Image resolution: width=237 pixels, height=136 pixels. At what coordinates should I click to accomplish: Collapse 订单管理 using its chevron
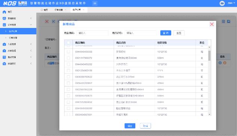pyautogui.click(x=31, y=25)
